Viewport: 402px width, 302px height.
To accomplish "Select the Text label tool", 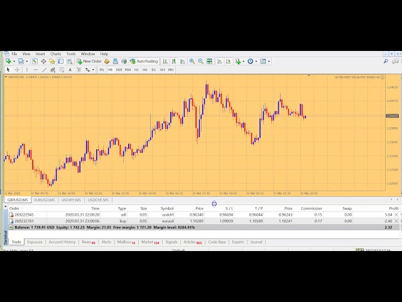I will pos(70,69).
